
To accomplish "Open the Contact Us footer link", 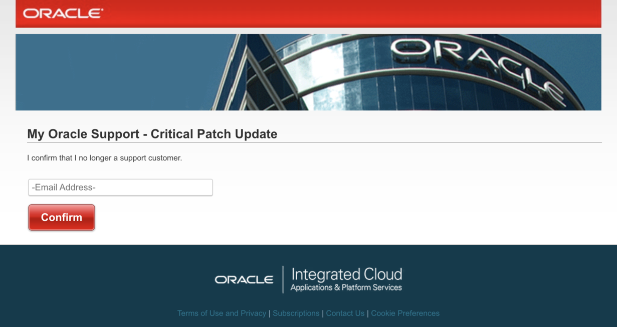I will (x=345, y=313).
